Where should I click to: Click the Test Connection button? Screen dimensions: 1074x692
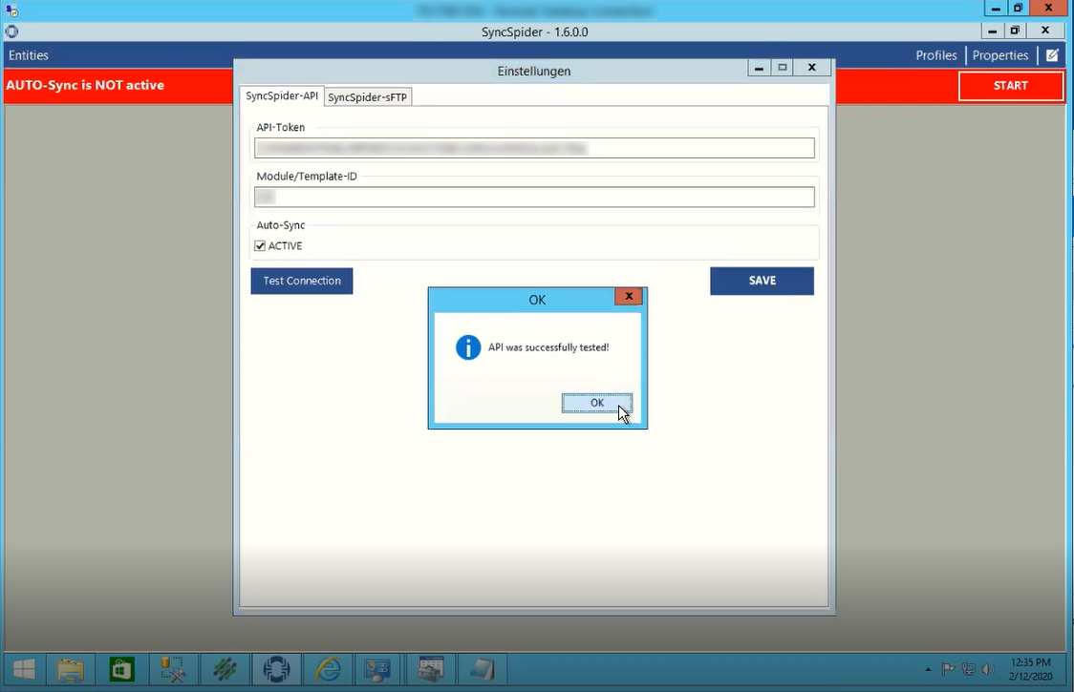coord(301,281)
